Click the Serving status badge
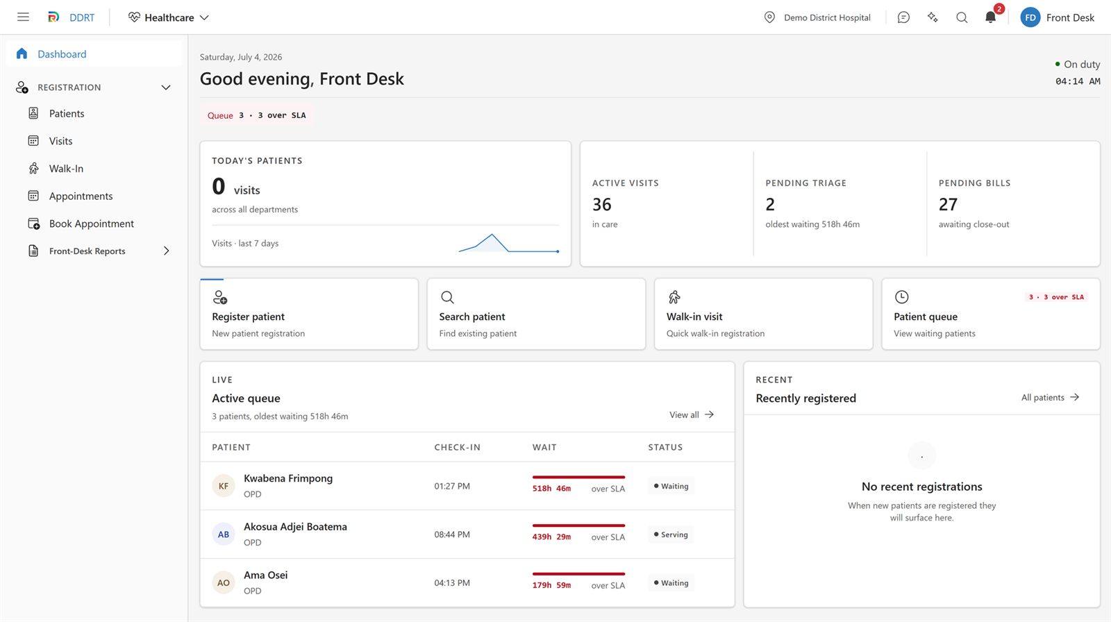 671,535
